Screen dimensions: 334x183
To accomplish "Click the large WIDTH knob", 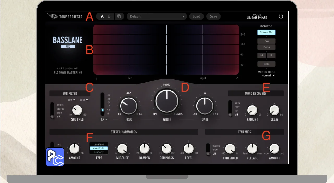I will pos(166,101).
